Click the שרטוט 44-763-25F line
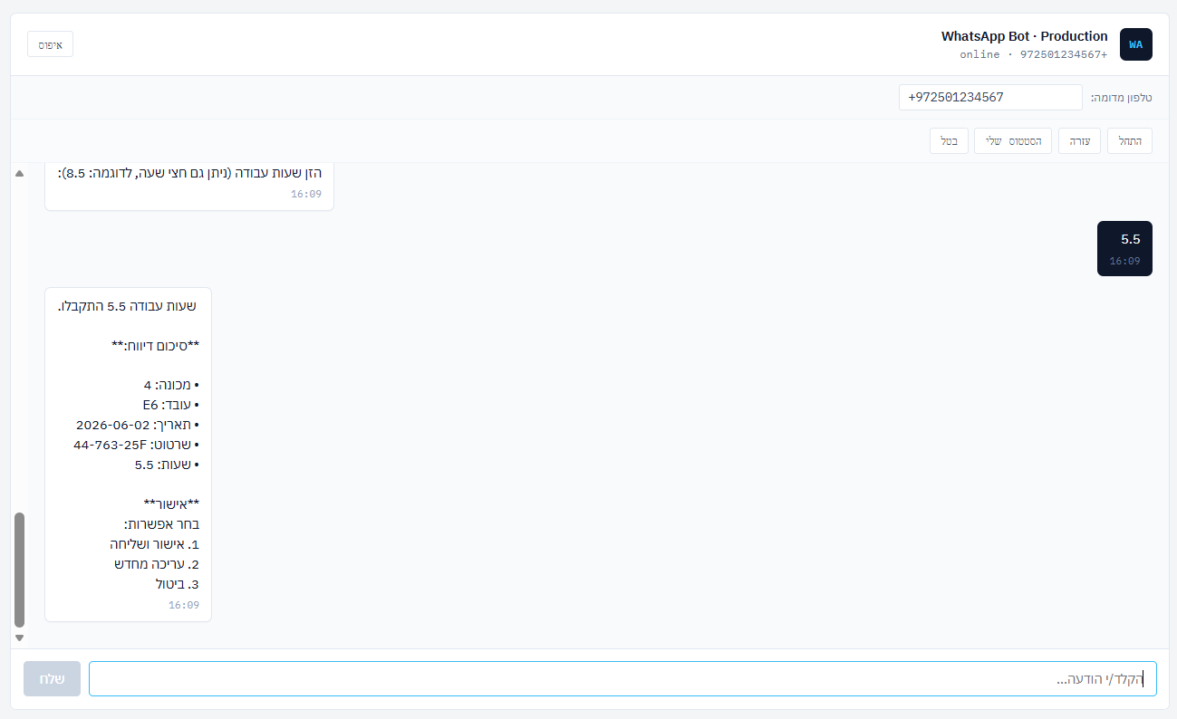This screenshot has height=719, width=1177. point(136,446)
